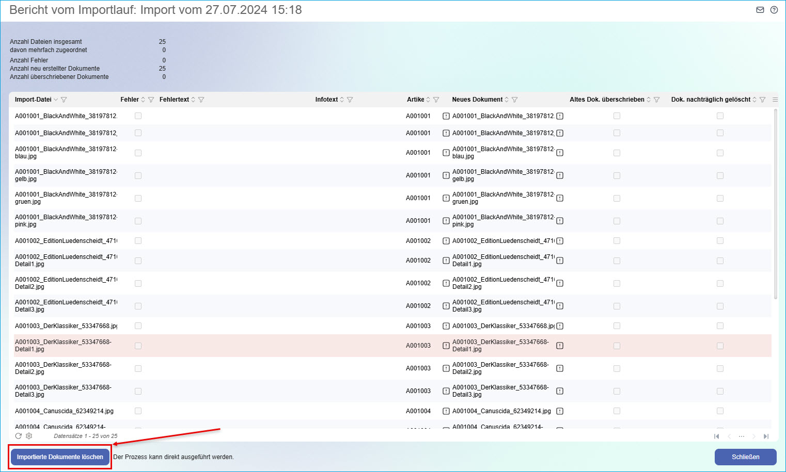Click the Artikel column header
Screen dimensions: 786x472
pyautogui.click(x=415, y=100)
